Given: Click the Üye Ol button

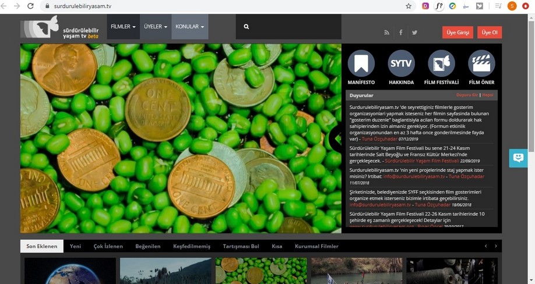Looking at the screenshot, I should click(489, 33).
